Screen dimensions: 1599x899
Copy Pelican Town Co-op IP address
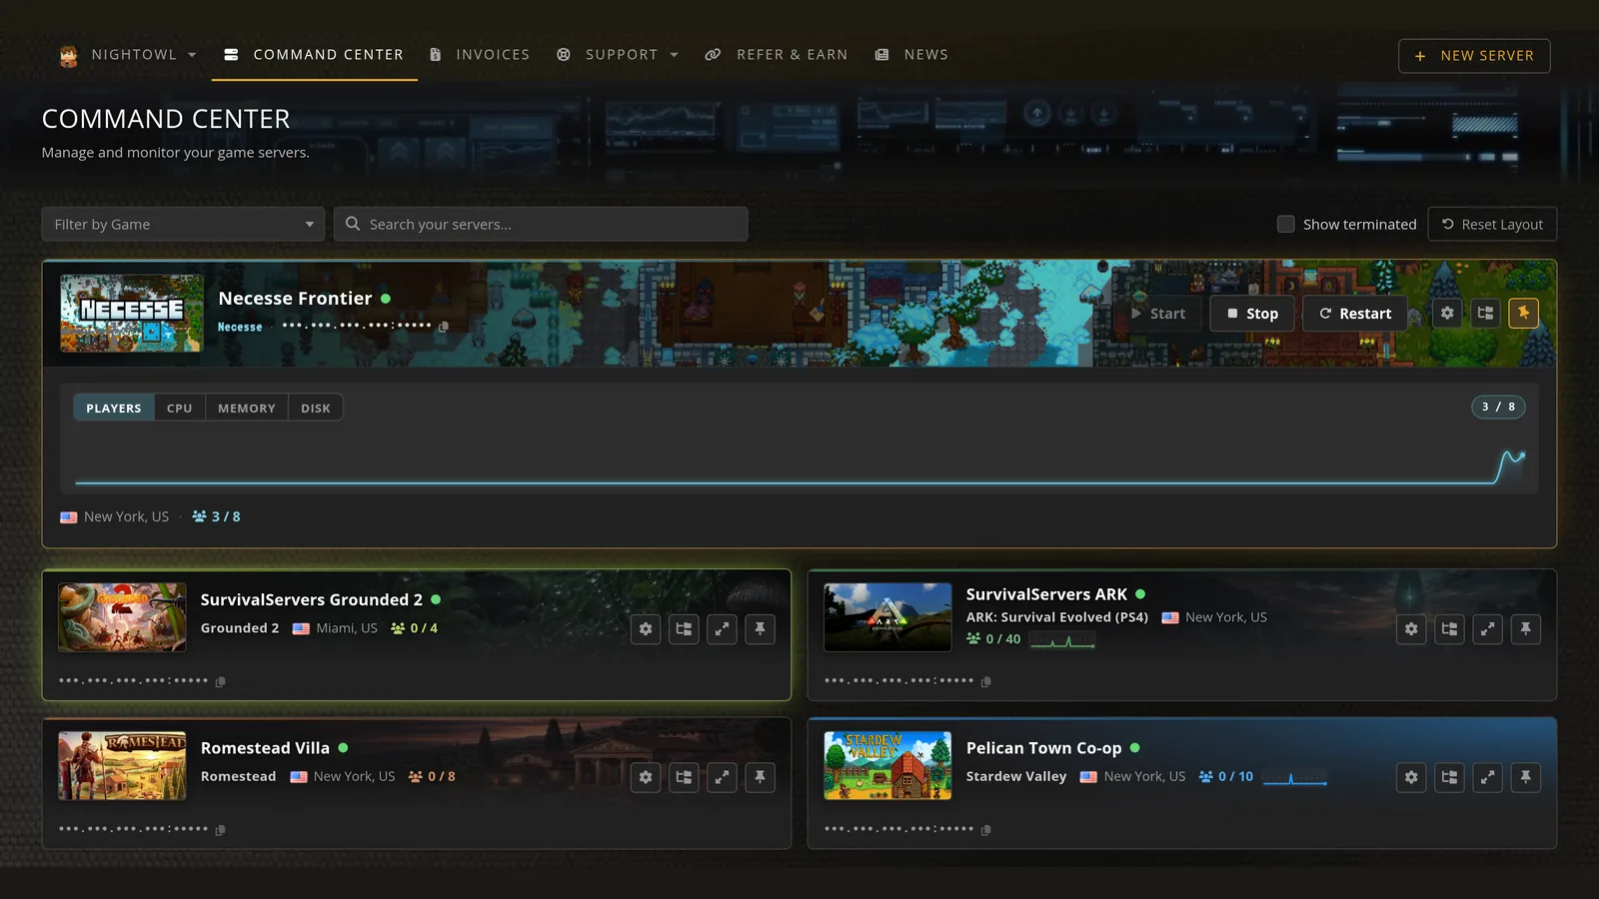coord(986,830)
